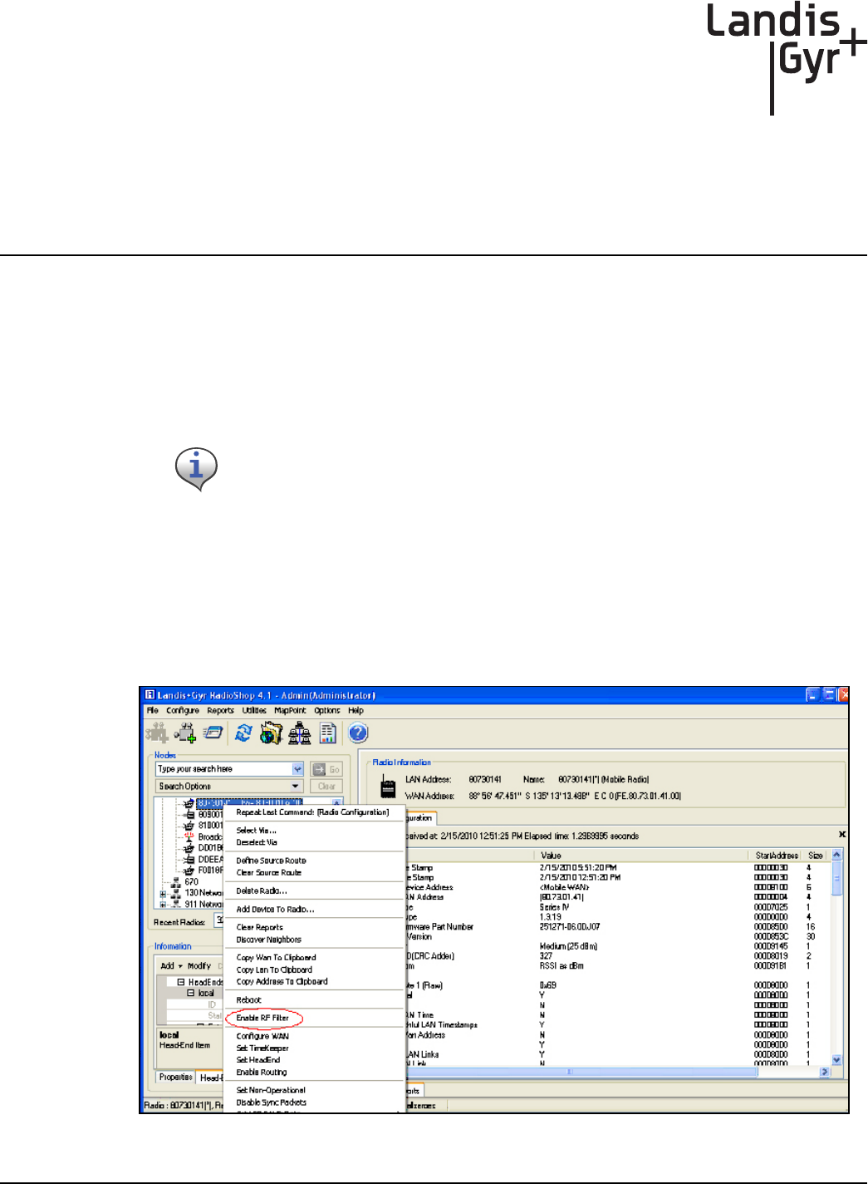
Task: Click the table's vertical scrollbar down arrow
Action: click(836, 1060)
